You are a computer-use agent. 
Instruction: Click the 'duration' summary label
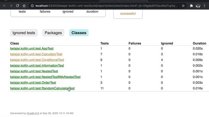pyautogui.click(x=92, y=12)
